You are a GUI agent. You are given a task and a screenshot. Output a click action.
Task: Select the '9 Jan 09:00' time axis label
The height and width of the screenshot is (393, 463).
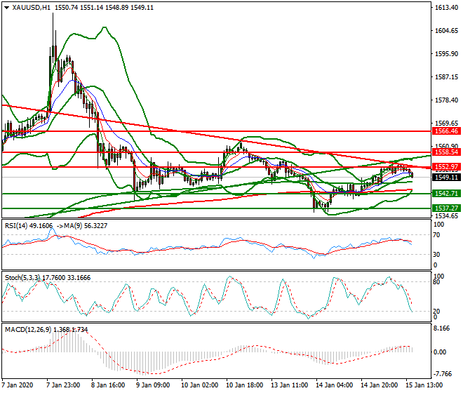pos(153,385)
